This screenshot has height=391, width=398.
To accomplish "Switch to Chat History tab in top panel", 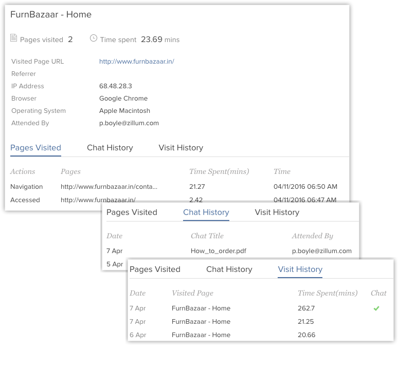I will [110, 148].
